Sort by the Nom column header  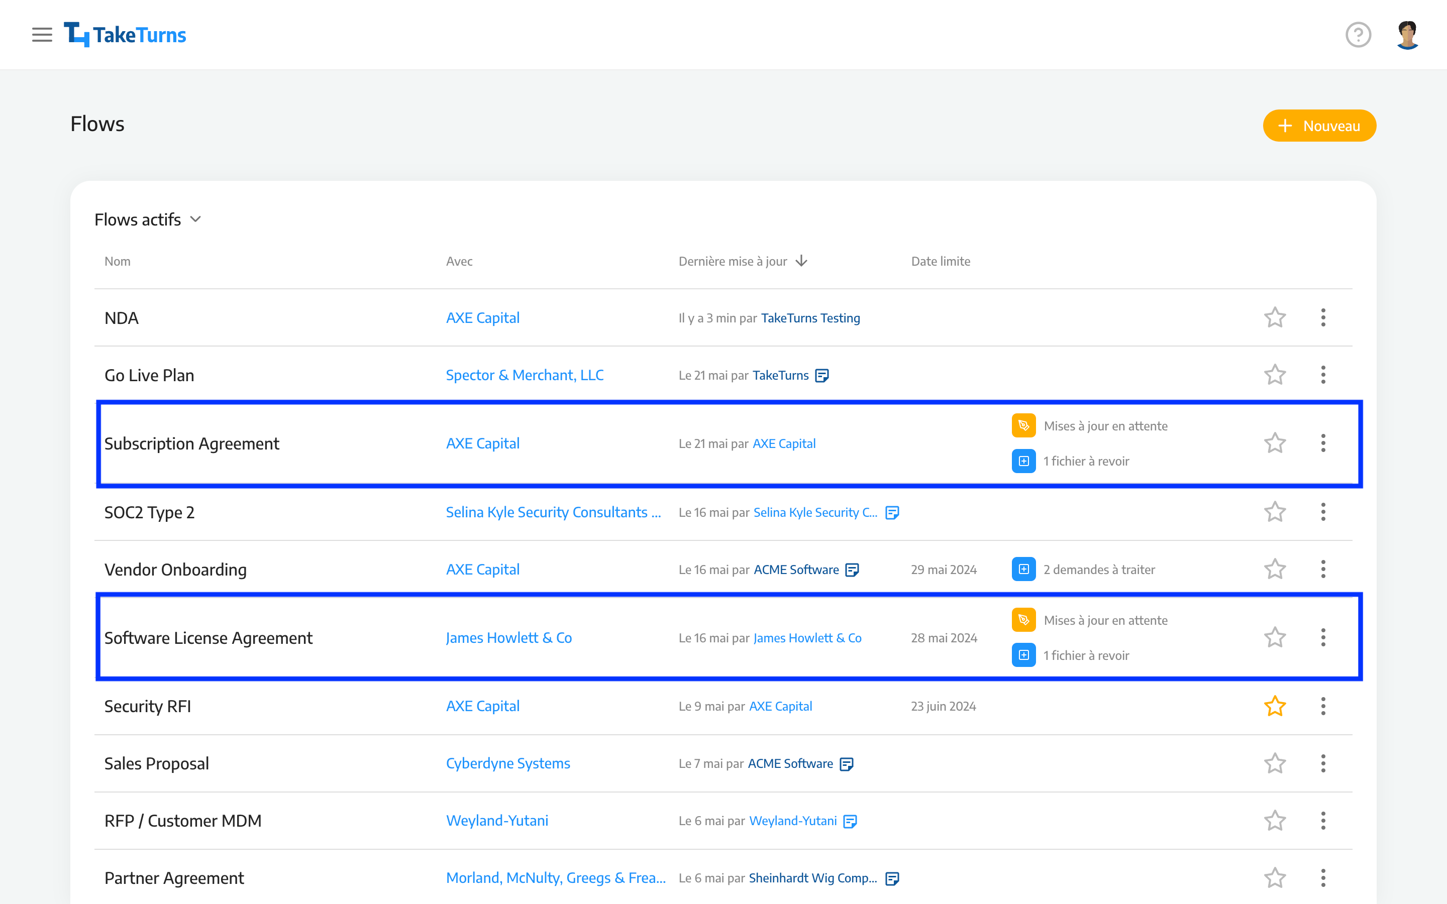(117, 261)
